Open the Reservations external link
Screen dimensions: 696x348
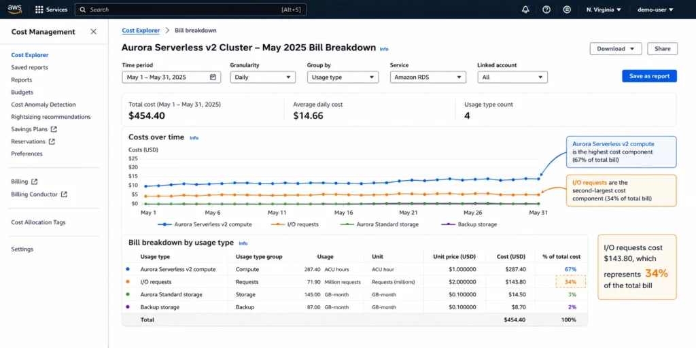pos(33,141)
